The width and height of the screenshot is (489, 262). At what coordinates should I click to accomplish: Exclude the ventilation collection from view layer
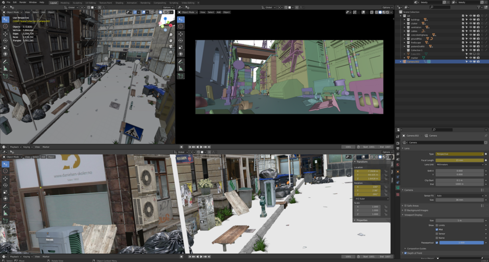pyautogui.click(x=463, y=27)
